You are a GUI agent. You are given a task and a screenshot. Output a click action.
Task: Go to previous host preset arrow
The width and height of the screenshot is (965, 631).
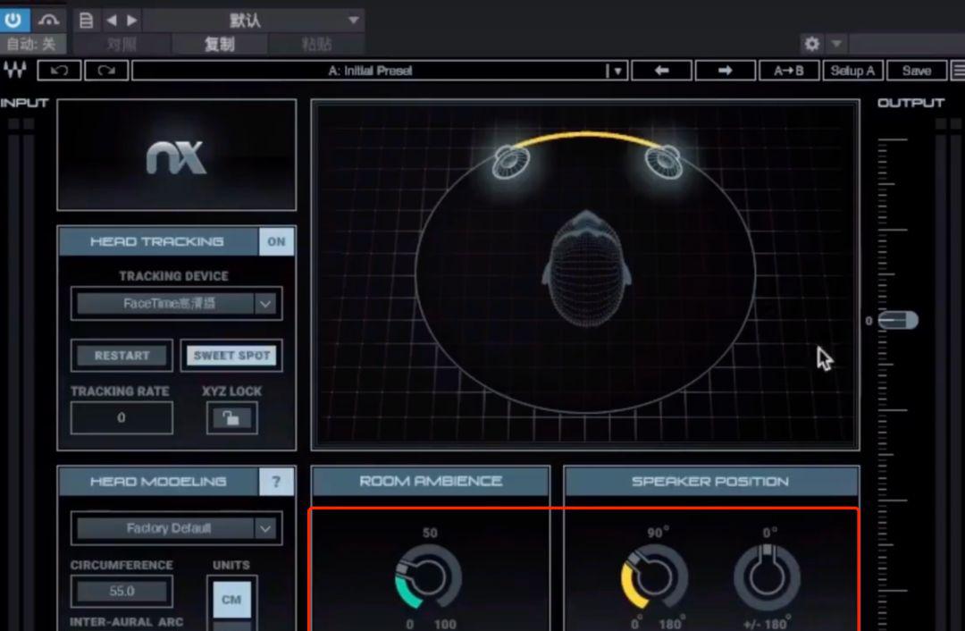point(112,21)
